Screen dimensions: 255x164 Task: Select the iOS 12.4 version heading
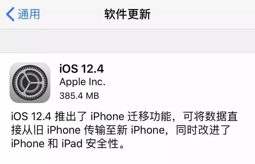(x=82, y=69)
